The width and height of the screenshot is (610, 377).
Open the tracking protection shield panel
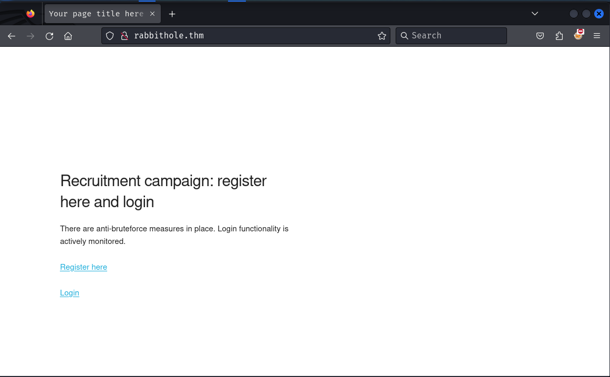click(110, 36)
